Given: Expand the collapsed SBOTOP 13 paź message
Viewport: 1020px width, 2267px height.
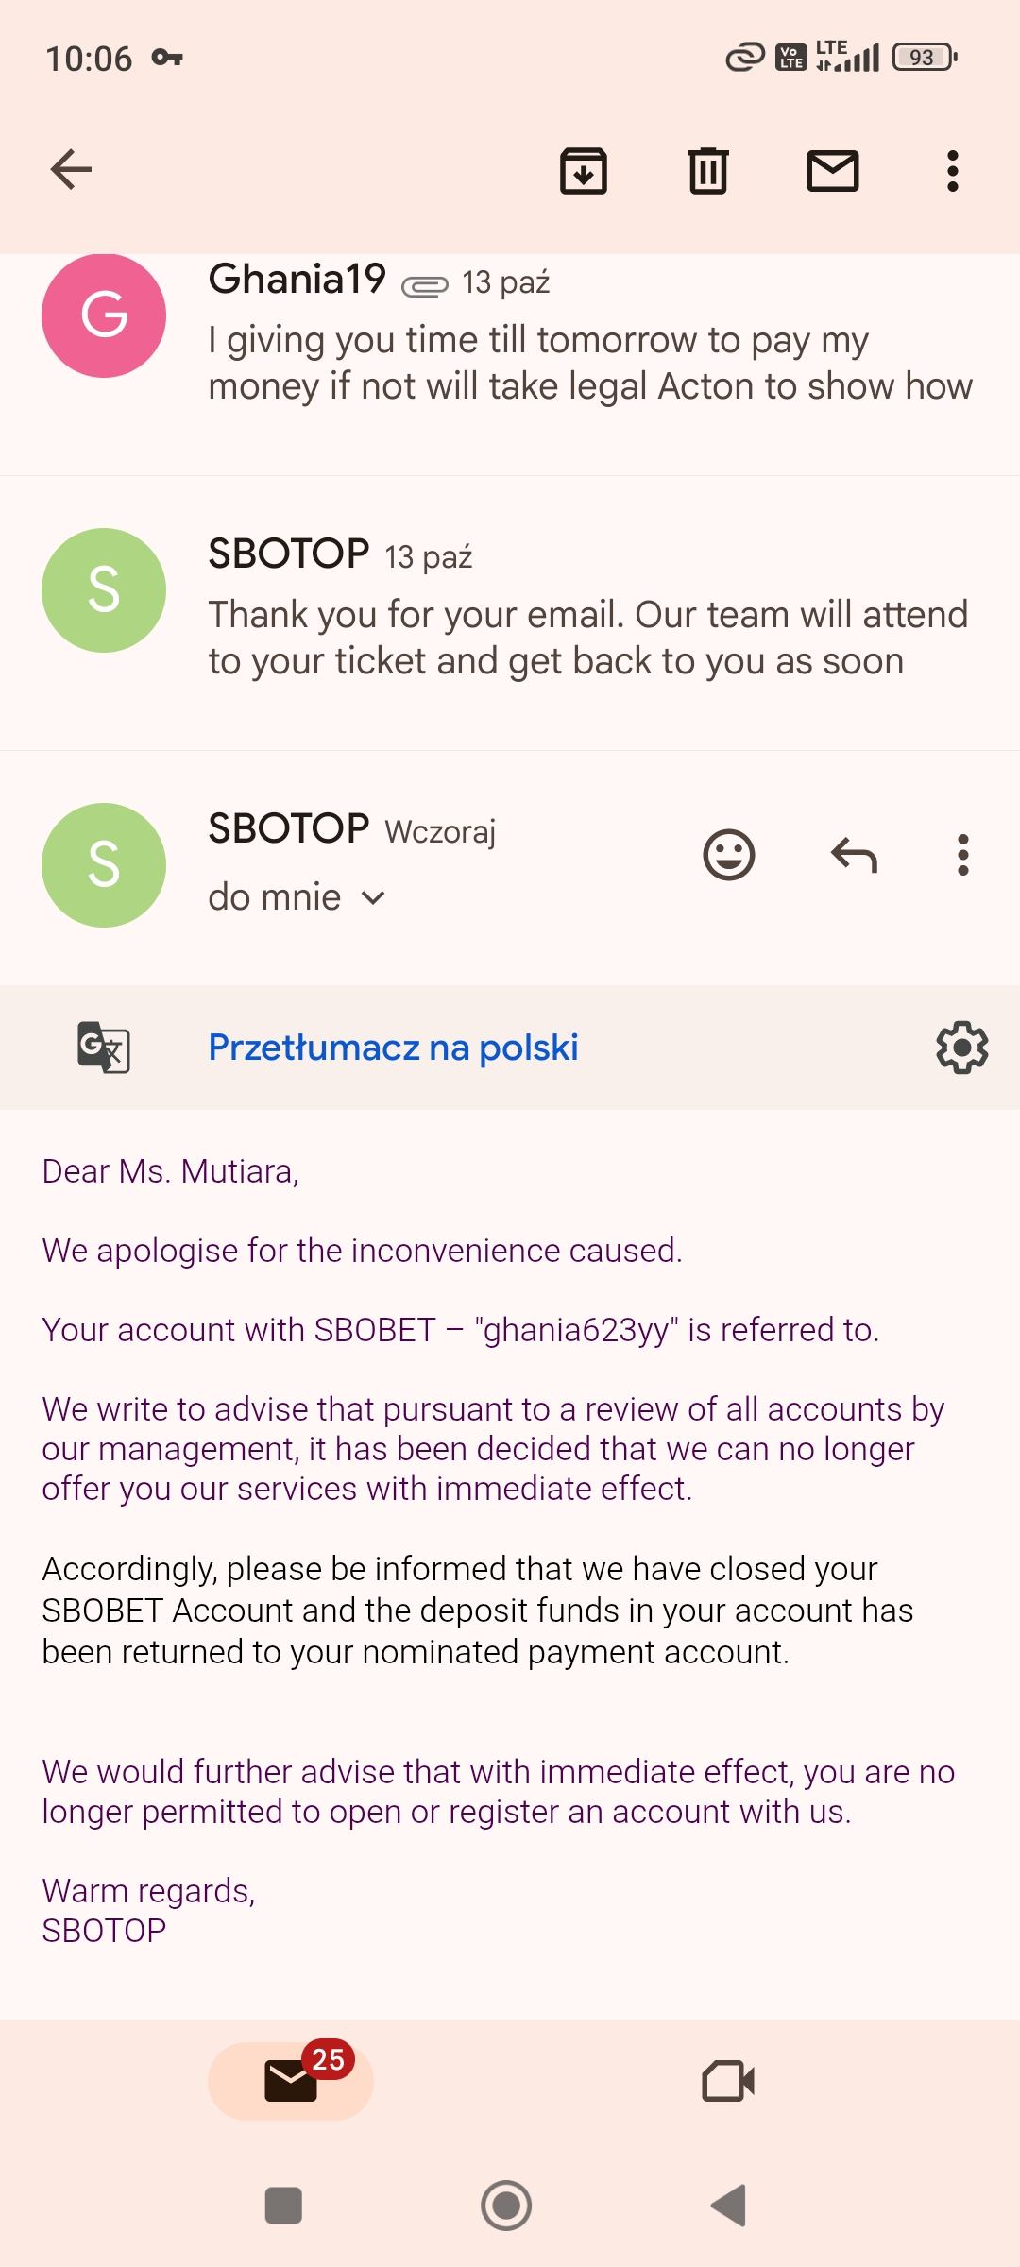Looking at the screenshot, I should (510, 613).
